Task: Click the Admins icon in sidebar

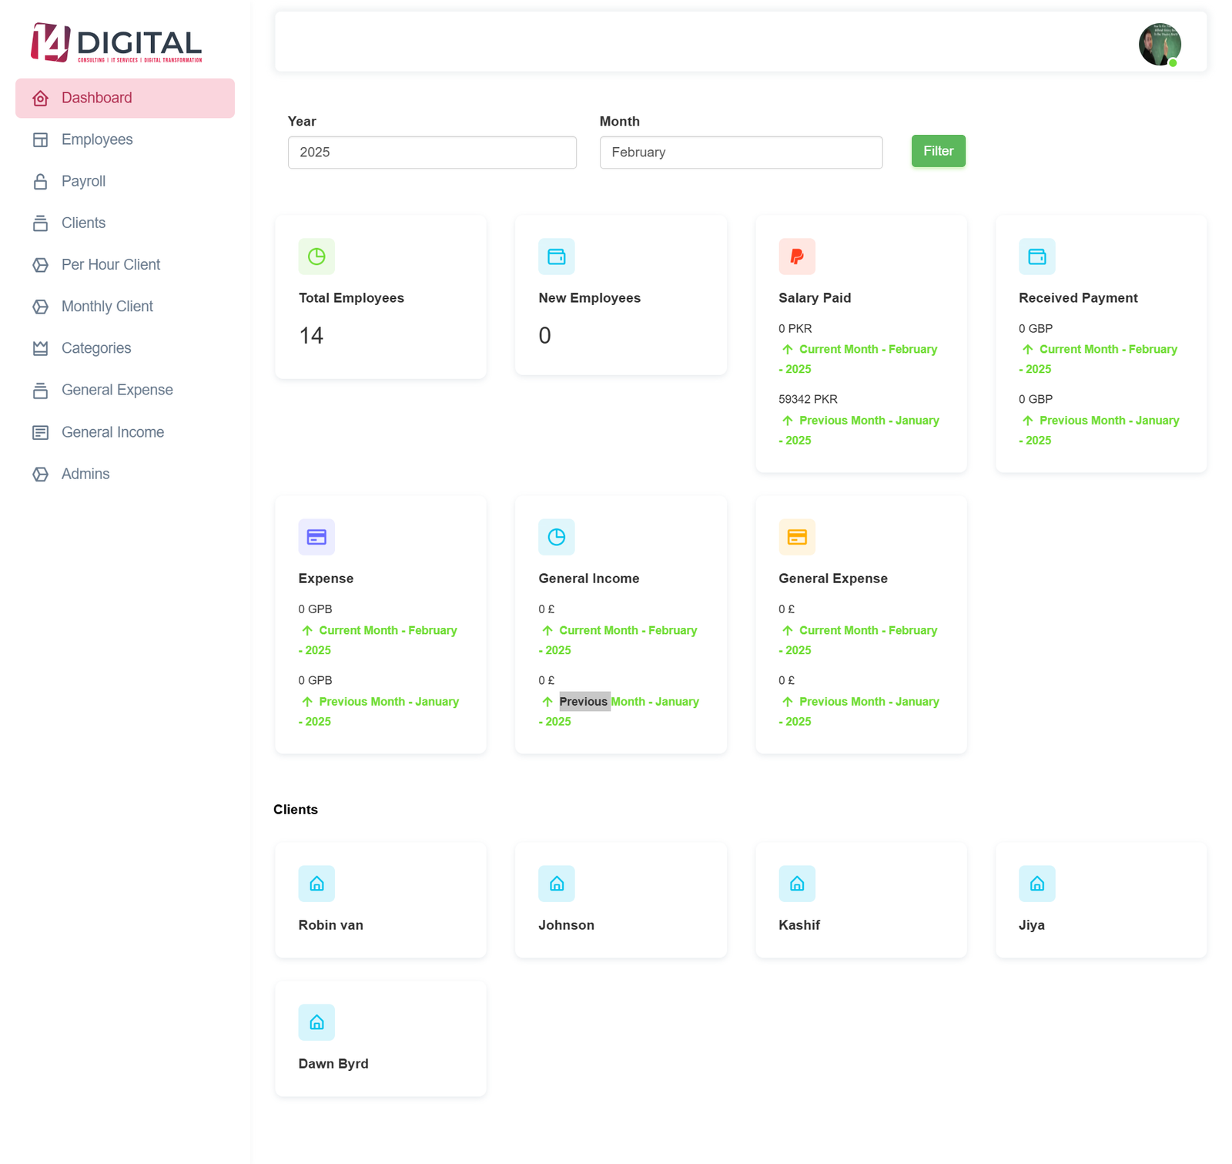Action: 41,474
